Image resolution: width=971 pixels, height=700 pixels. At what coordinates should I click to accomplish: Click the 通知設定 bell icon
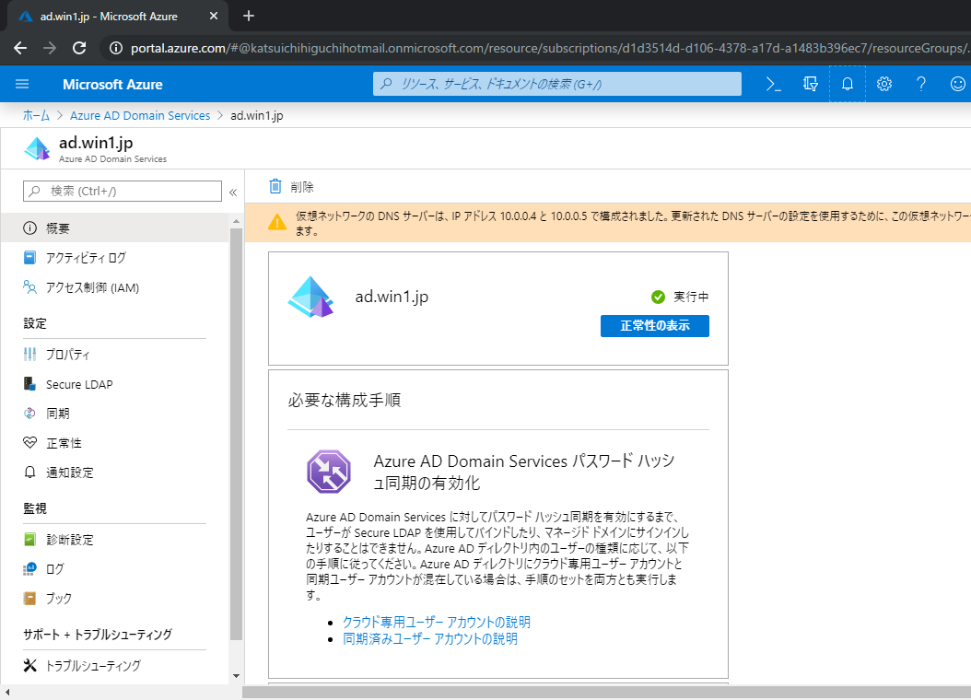(x=29, y=472)
